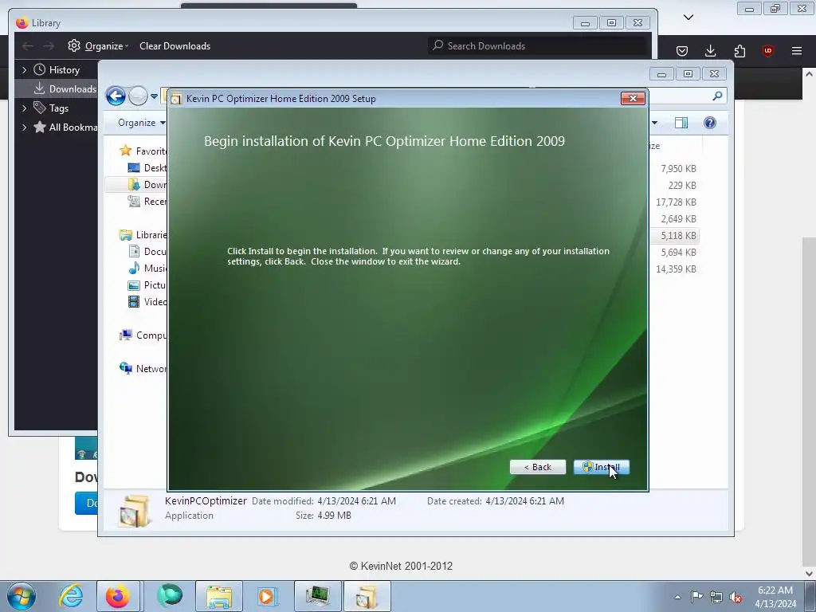Click Explorer forward navigation arrow
This screenshot has width=816, height=612.
pyautogui.click(x=138, y=96)
